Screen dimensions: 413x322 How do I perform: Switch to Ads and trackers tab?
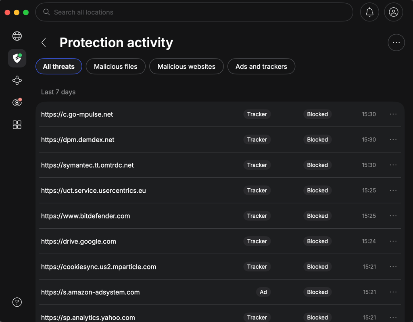[x=261, y=67]
